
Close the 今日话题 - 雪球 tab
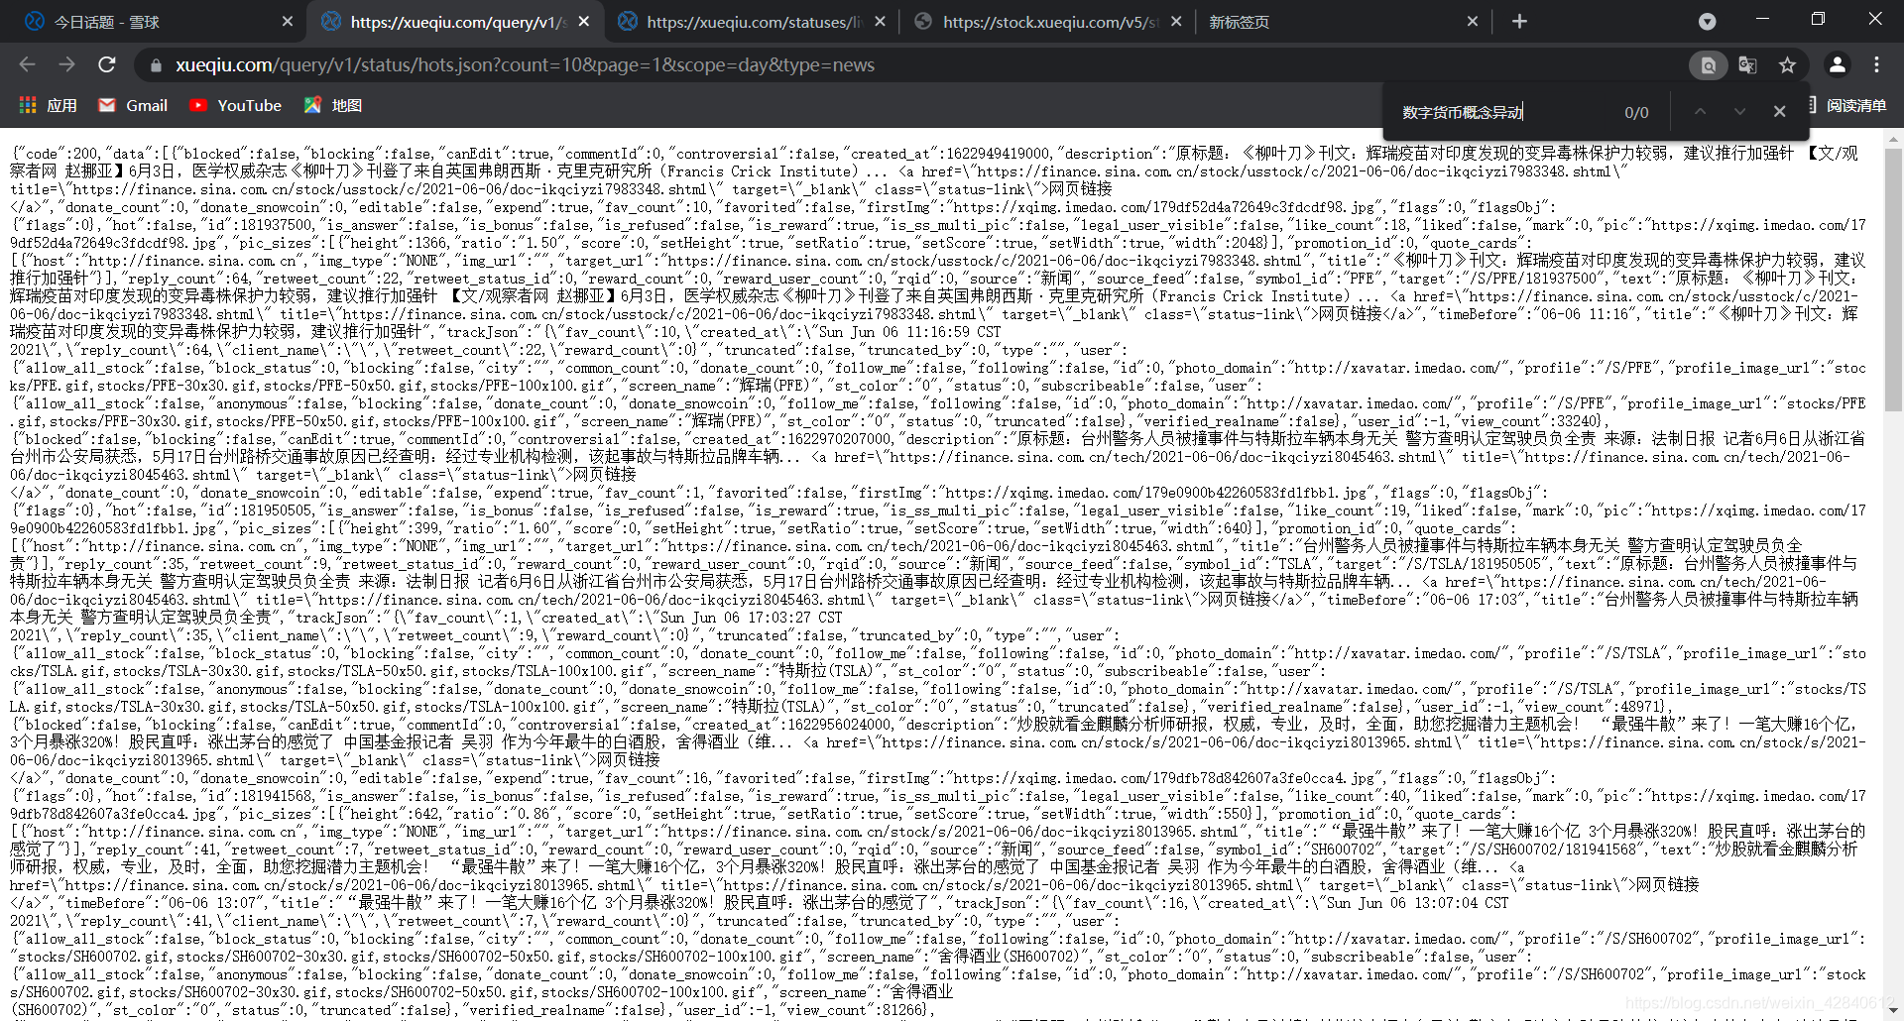click(288, 22)
